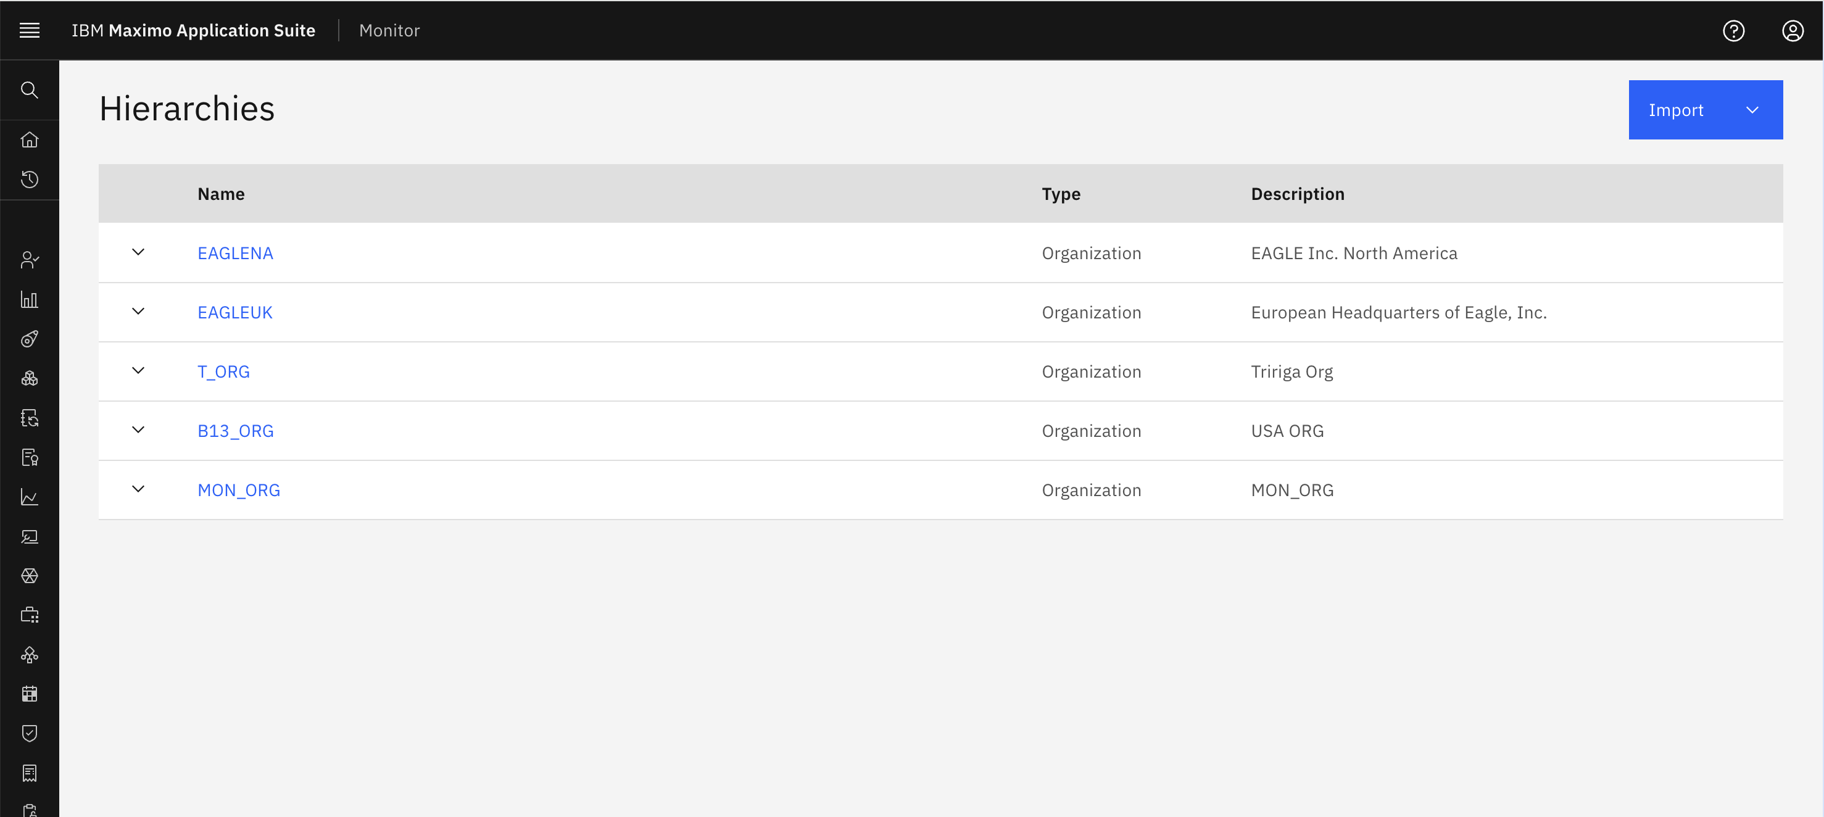Open the hamburger navigation menu
Image resolution: width=1824 pixels, height=817 pixels.
[29, 30]
